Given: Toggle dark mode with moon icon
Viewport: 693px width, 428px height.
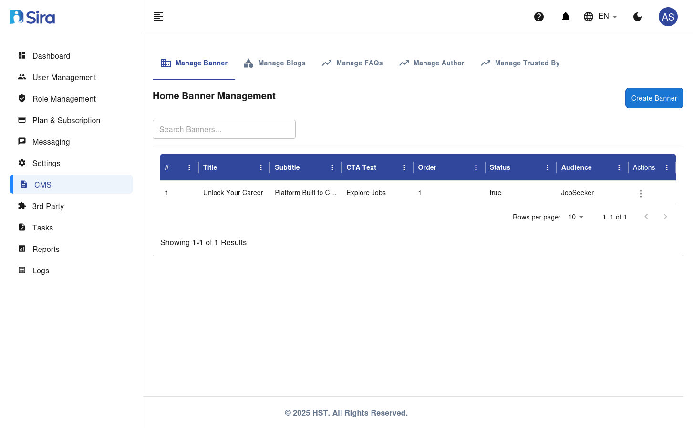Looking at the screenshot, I should (638, 17).
